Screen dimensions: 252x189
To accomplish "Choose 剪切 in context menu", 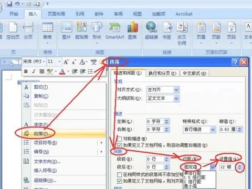I will (64, 87).
